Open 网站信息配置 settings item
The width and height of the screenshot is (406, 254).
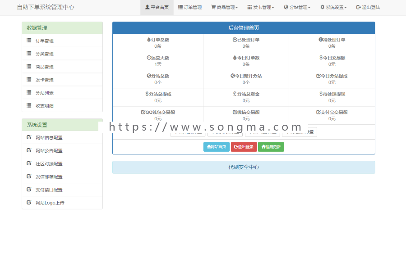[62, 137]
